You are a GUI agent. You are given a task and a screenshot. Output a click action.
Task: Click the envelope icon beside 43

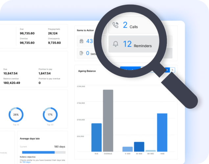click(x=81, y=41)
